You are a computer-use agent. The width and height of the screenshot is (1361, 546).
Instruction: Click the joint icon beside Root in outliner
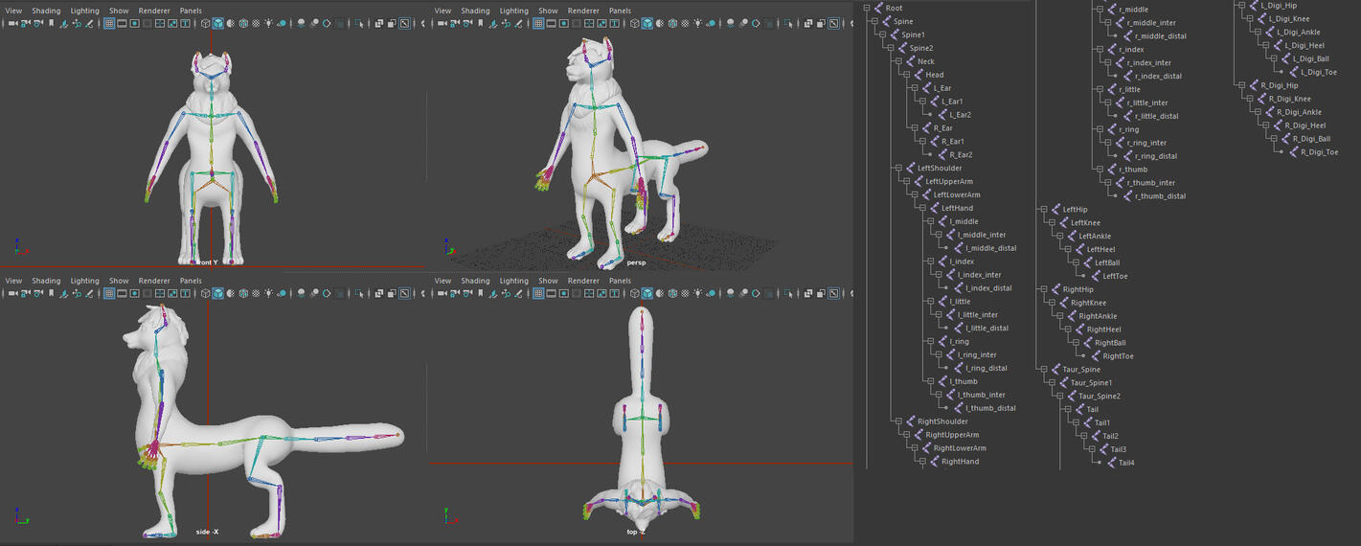point(877,8)
